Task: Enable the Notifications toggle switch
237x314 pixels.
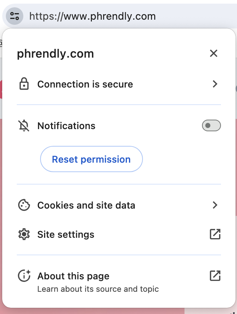Action: coord(211,125)
